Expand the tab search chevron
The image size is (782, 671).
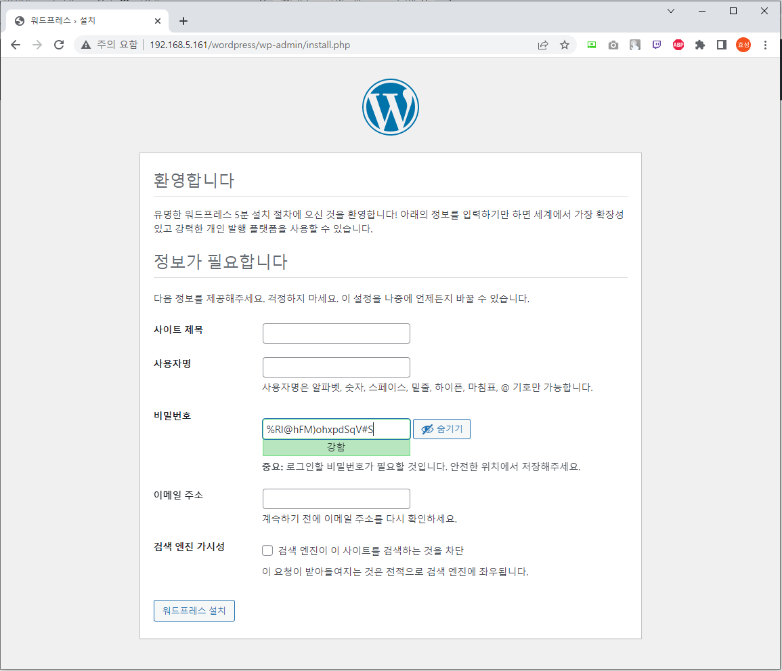671,11
